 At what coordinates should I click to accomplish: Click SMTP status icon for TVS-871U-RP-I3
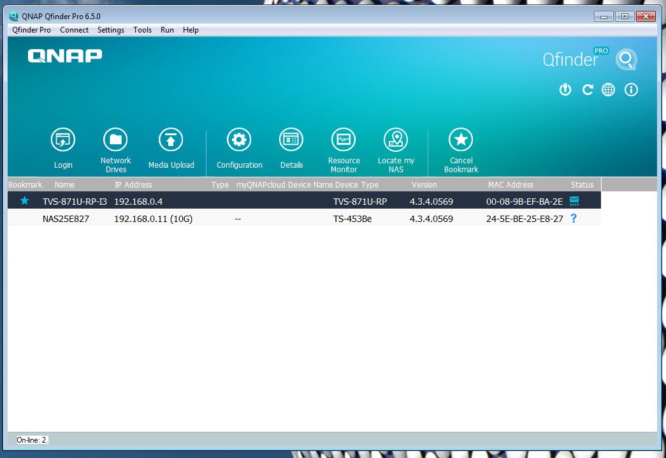coord(574,201)
